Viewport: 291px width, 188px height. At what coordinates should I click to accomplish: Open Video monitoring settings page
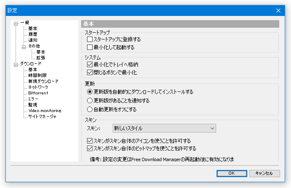click(x=45, y=111)
